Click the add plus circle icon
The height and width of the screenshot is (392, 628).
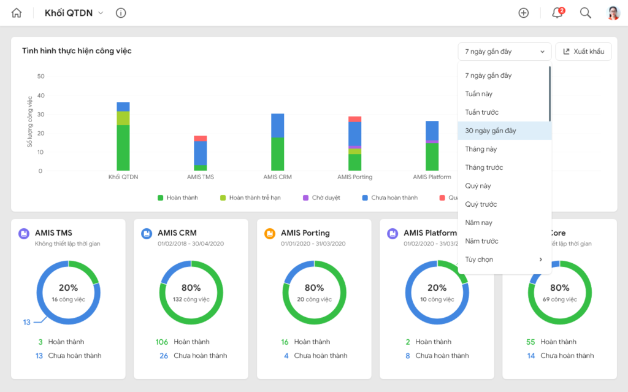(x=524, y=13)
